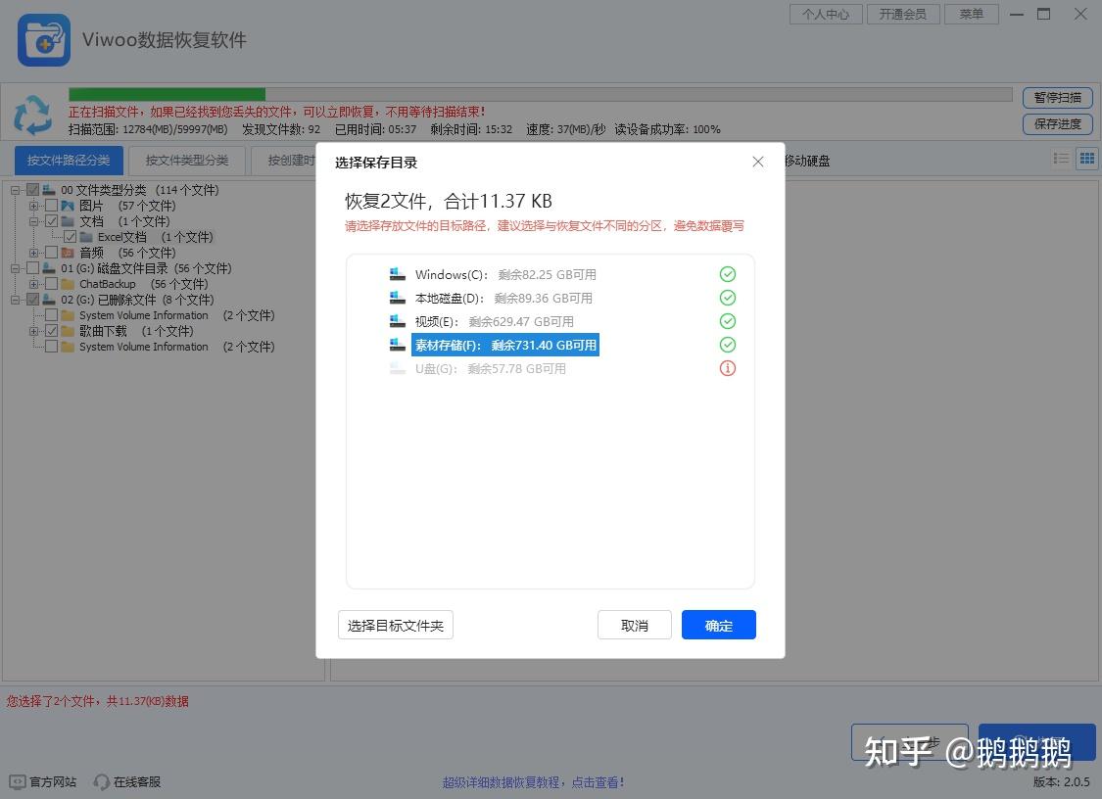This screenshot has height=799, width=1102.
Task: Open the 超级详细数据恢复教程 link
Action: click(534, 782)
